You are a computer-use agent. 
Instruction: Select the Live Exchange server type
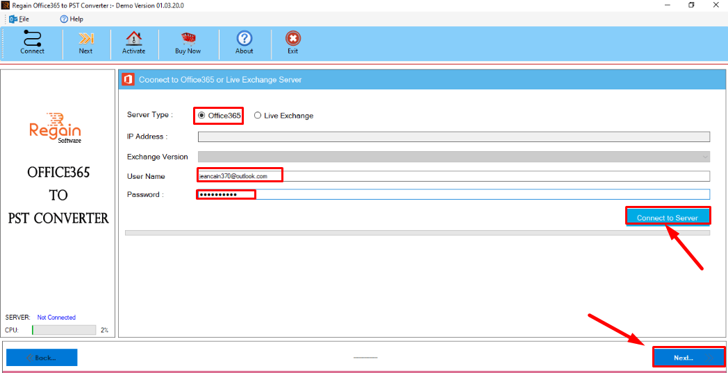tap(283, 116)
